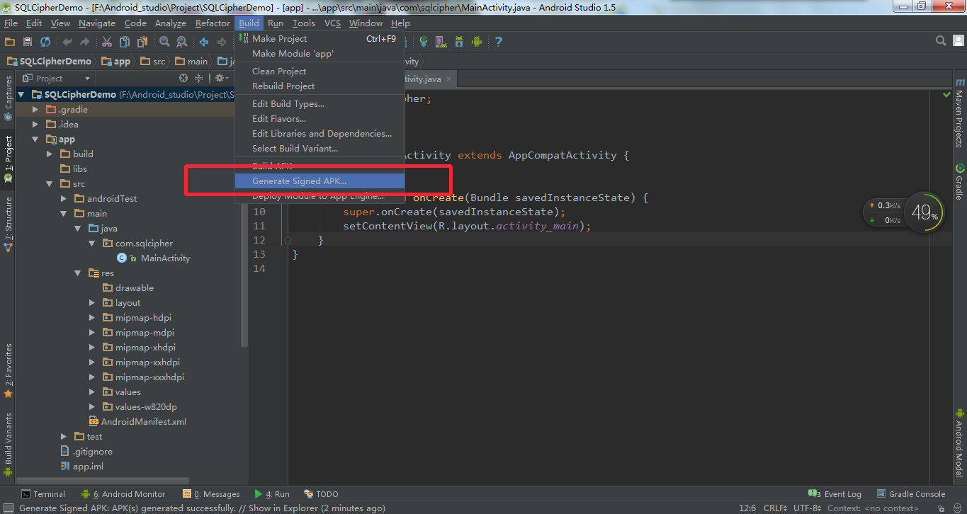Screen dimensions: 967x514
Task: Open the Refactor menu
Action: pyautogui.click(x=213, y=23)
